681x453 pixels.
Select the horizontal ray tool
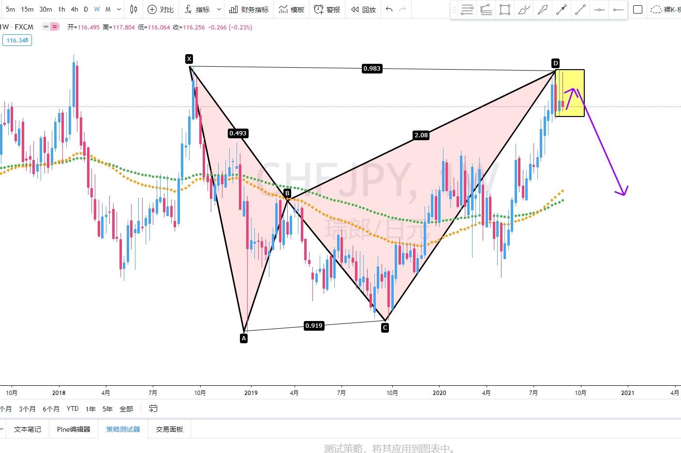(x=618, y=10)
